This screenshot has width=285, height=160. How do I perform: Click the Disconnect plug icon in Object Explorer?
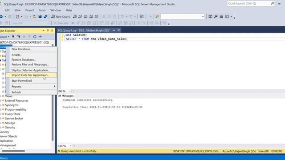pyautogui.click(x=19, y=36)
